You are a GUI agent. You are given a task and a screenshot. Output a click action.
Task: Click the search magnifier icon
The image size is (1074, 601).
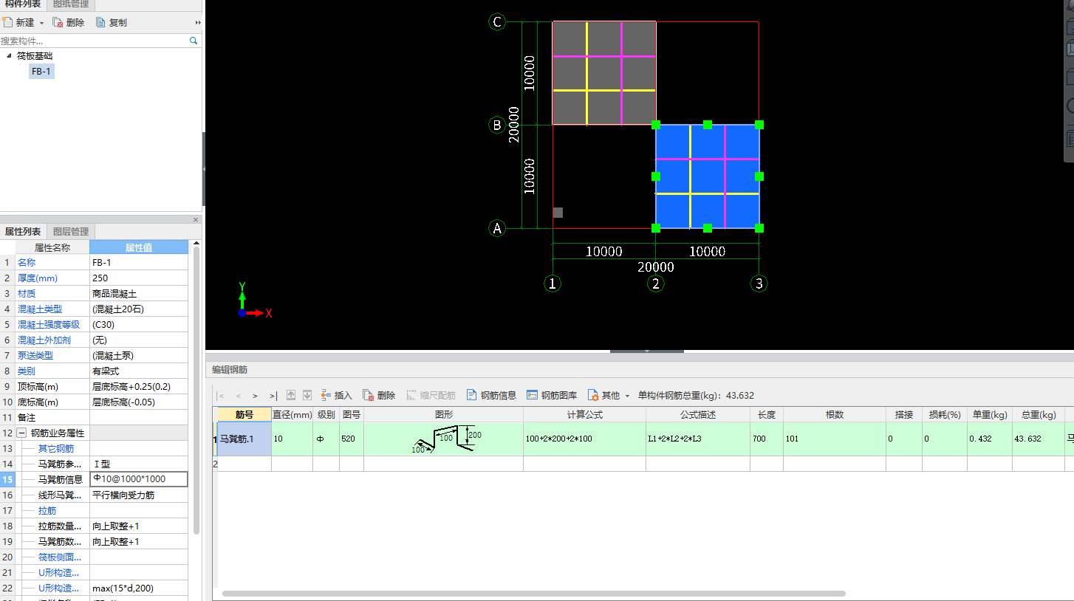click(194, 41)
